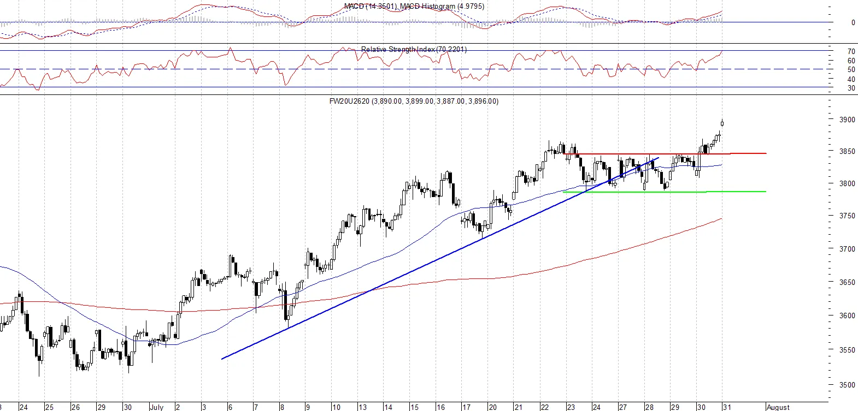Click the RSI 70 level label
The height and width of the screenshot is (411, 858).
851,52
